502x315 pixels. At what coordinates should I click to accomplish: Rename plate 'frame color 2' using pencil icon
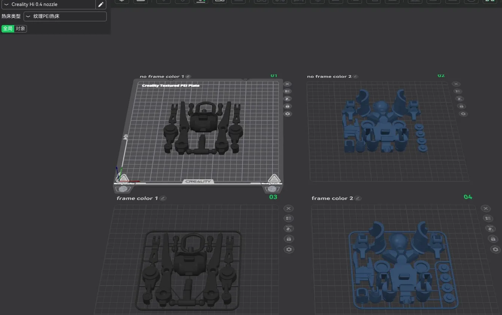pyautogui.click(x=358, y=198)
